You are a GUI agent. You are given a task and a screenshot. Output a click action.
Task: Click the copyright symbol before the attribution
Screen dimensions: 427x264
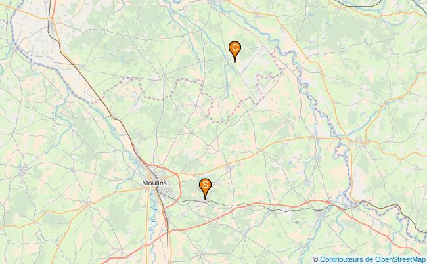(315, 259)
